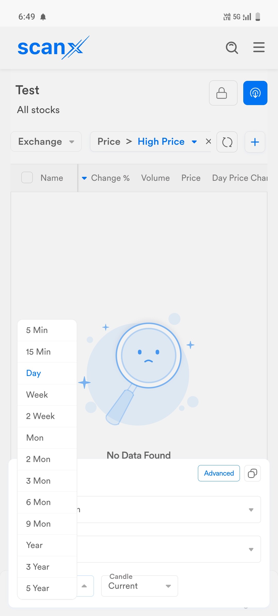Open the hamburger menu

tap(259, 47)
